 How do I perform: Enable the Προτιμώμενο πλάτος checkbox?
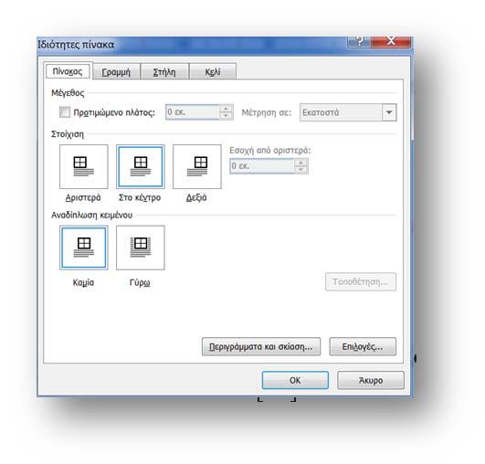65,112
